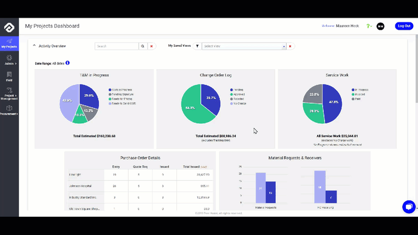418x235 pixels.
Task: Toggle Paid legend in Service Work
Action: pos(356,99)
